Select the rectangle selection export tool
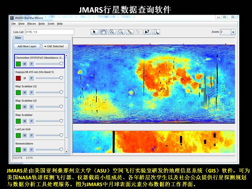The width and height of the screenshot is (252, 189). click(156, 32)
